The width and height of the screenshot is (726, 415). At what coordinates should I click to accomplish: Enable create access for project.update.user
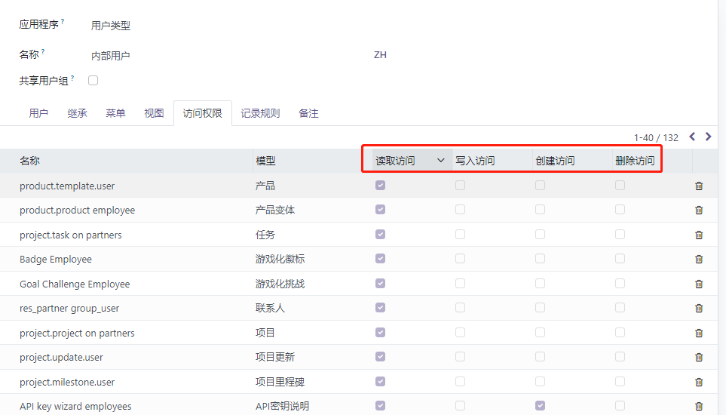[x=540, y=357]
